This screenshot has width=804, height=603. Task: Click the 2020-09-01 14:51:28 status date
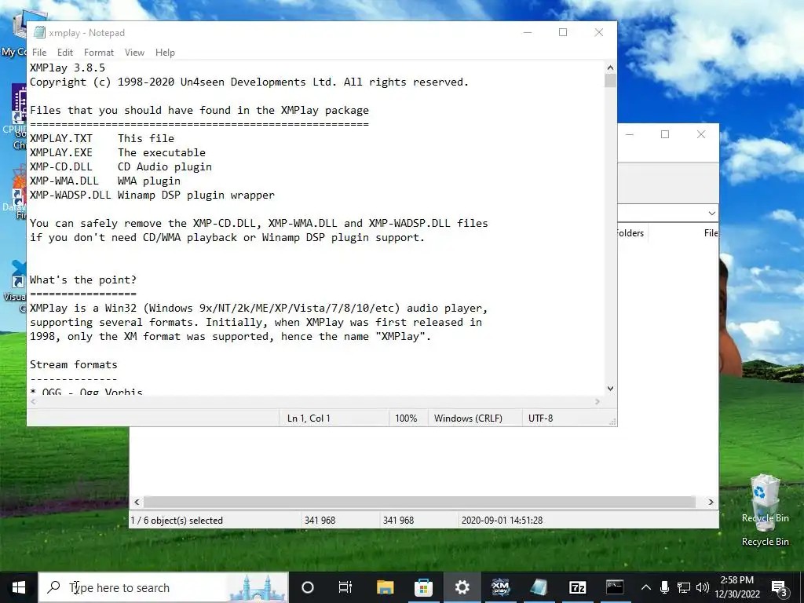tap(502, 521)
